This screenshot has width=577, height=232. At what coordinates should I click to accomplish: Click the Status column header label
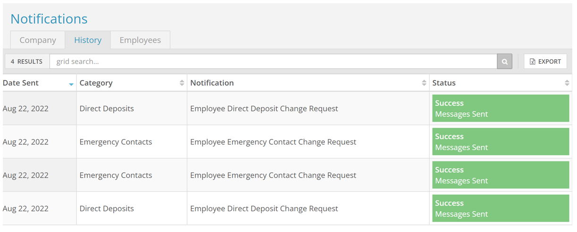point(444,83)
